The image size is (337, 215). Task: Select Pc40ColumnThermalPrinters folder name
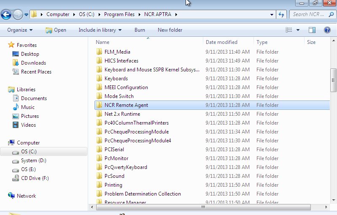(137, 122)
